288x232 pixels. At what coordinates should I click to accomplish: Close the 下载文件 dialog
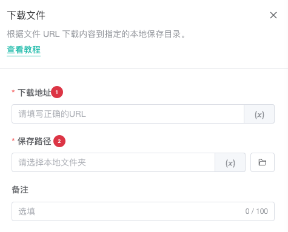coord(273,15)
